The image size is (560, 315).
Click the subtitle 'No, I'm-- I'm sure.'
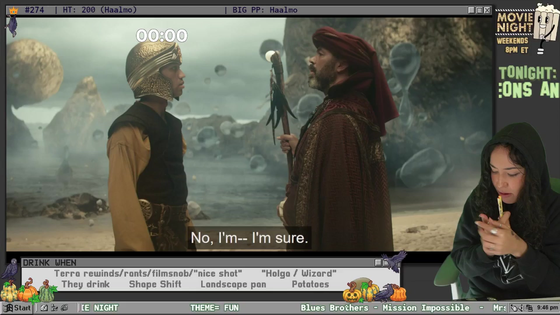click(249, 238)
